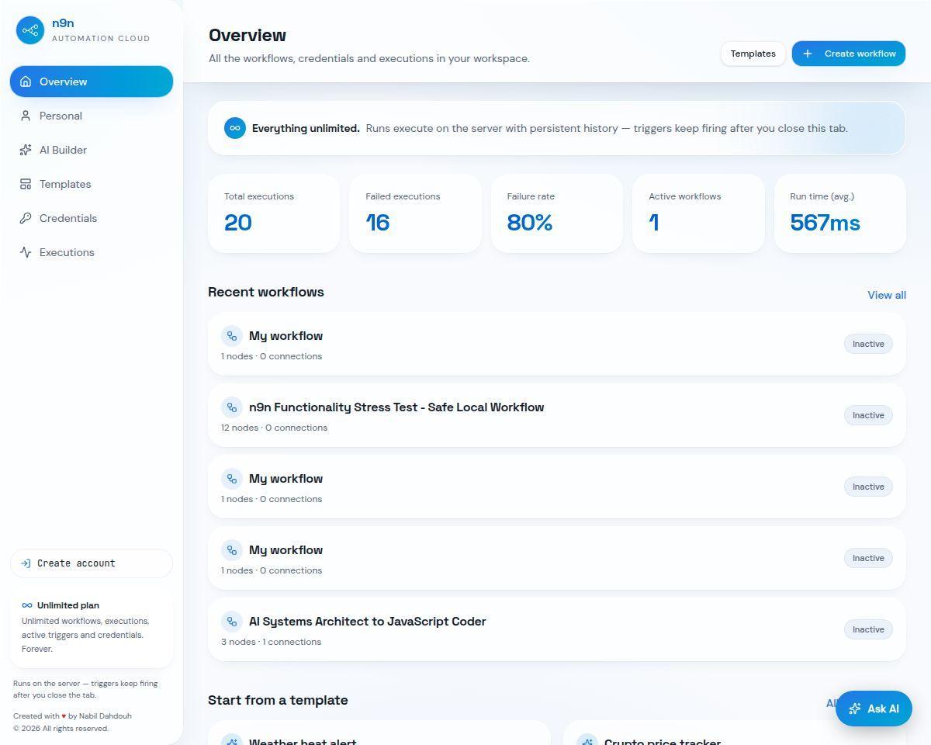Click the Templates button in header

coord(753,54)
